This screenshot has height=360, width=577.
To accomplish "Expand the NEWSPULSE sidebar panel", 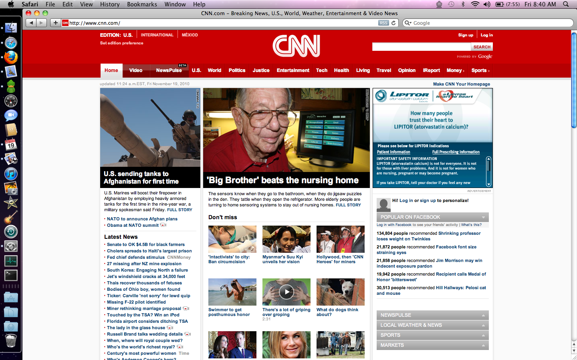I will pos(433,315).
